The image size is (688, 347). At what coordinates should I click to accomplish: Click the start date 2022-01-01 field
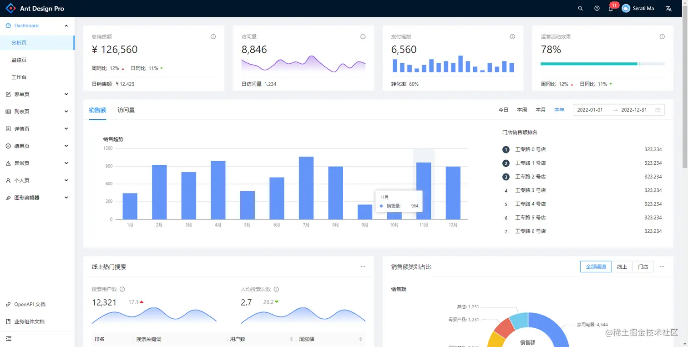pyautogui.click(x=591, y=110)
